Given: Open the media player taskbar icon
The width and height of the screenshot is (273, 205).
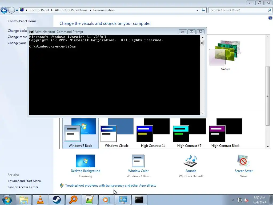Looking at the screenshot, I should click(106, 200).
